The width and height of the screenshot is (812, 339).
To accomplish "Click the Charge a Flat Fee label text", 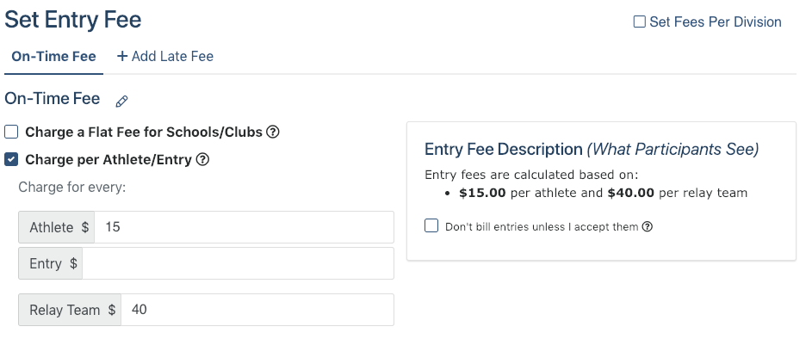I will click(144, 132).
